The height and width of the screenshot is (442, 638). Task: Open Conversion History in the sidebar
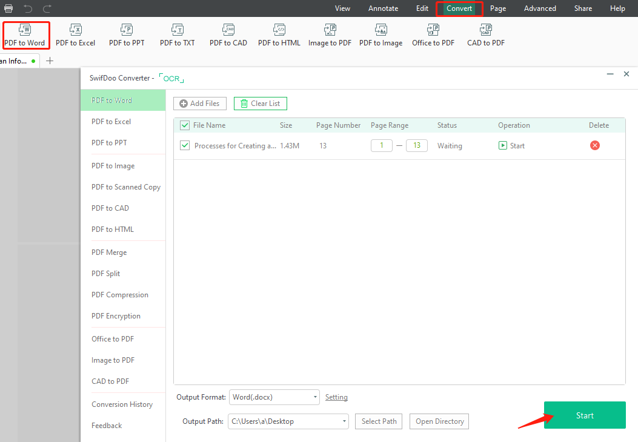pyautogui.click(x=123, y=404)
